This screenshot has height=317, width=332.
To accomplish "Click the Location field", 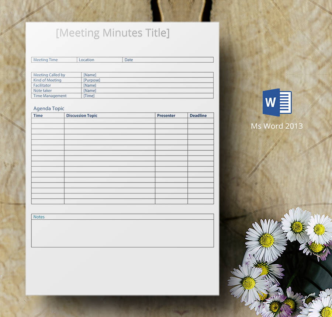I will point(87,60).
